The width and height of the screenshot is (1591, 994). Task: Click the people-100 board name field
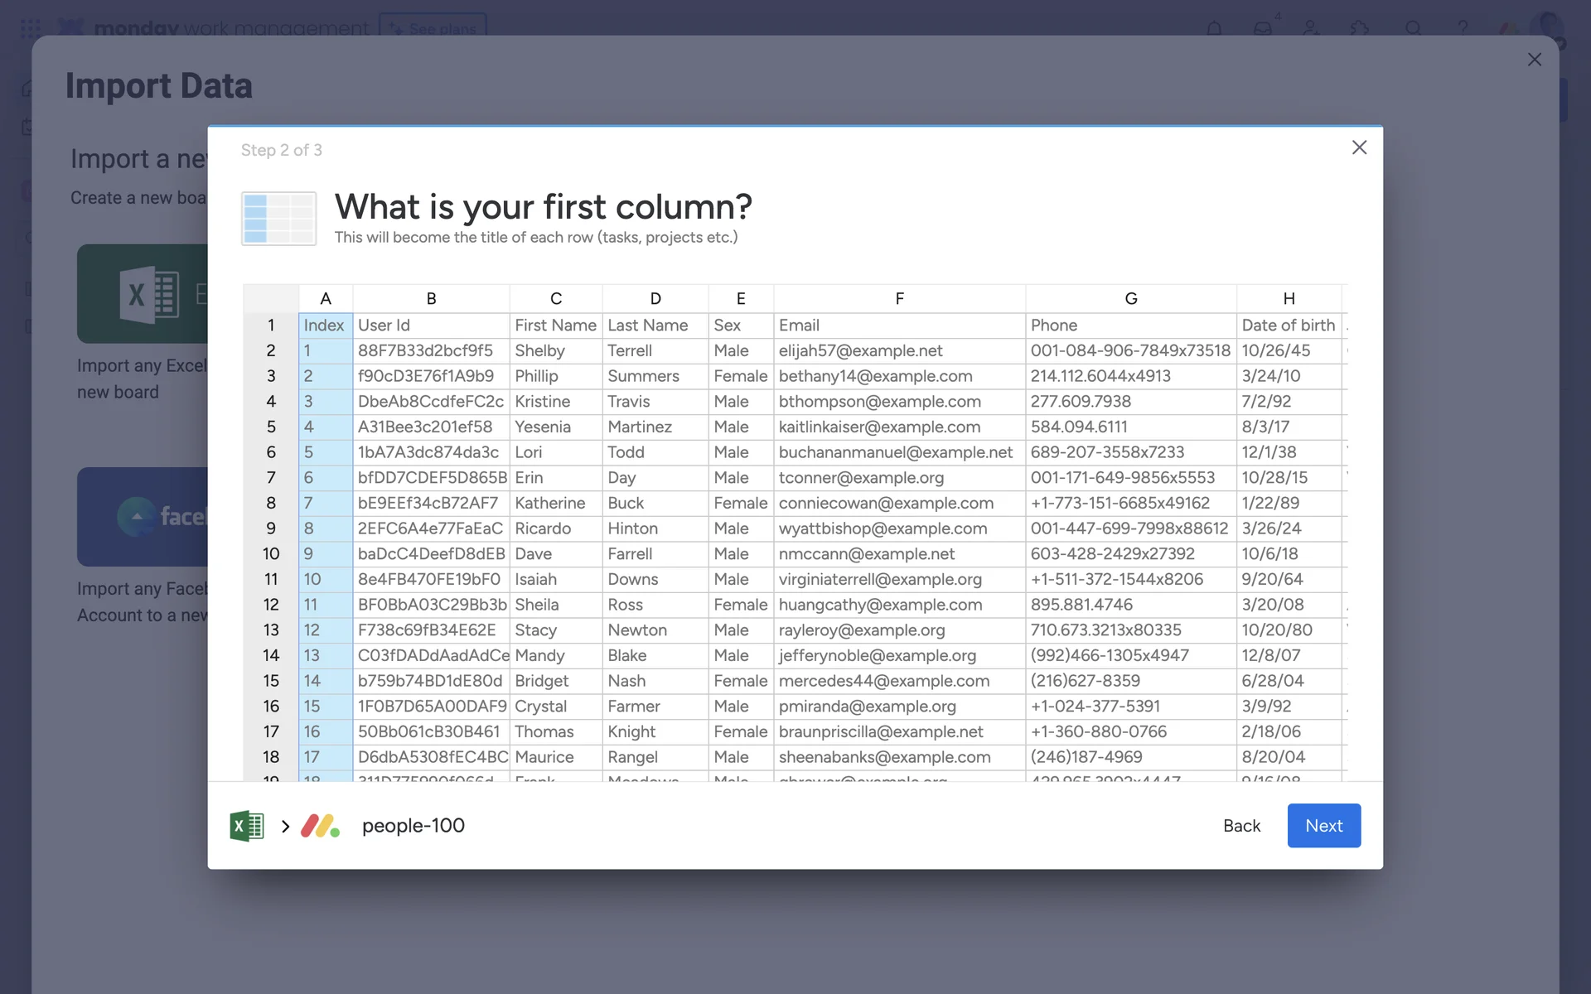coord(413,826)
